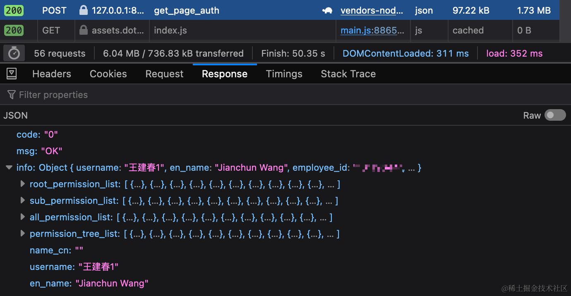Screen dimensions: 571x296
Task: Switch to the Timings tab
Action: point(284,74)
